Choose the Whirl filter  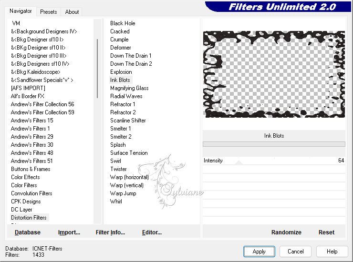coord(116,202)
